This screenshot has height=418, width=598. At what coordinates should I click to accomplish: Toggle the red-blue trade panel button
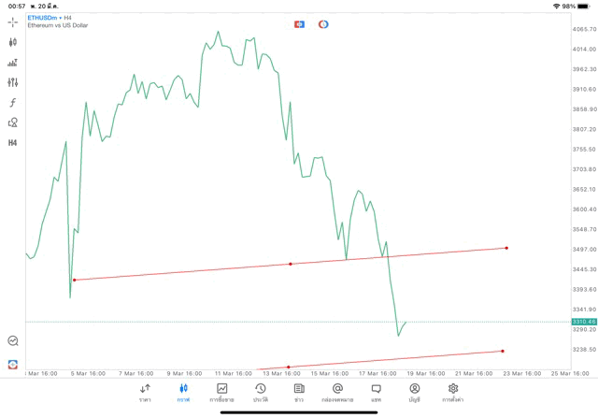point(299,23)
